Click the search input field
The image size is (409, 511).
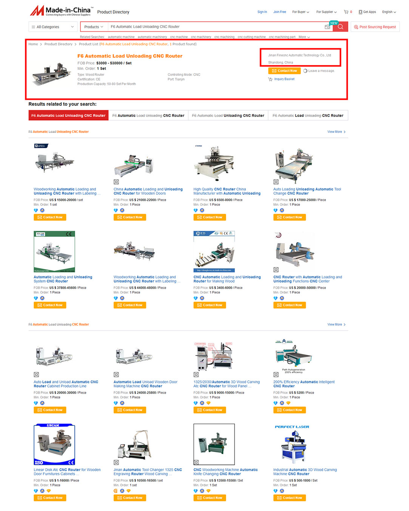pos(215,27)
